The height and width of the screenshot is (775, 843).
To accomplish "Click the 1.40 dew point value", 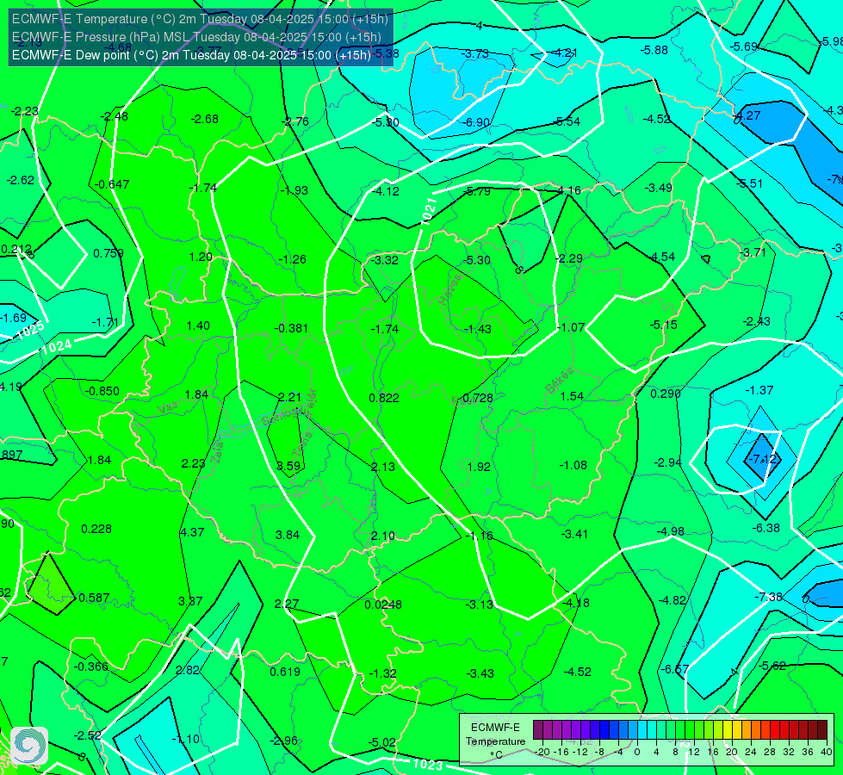I will [x=198, y=325].
